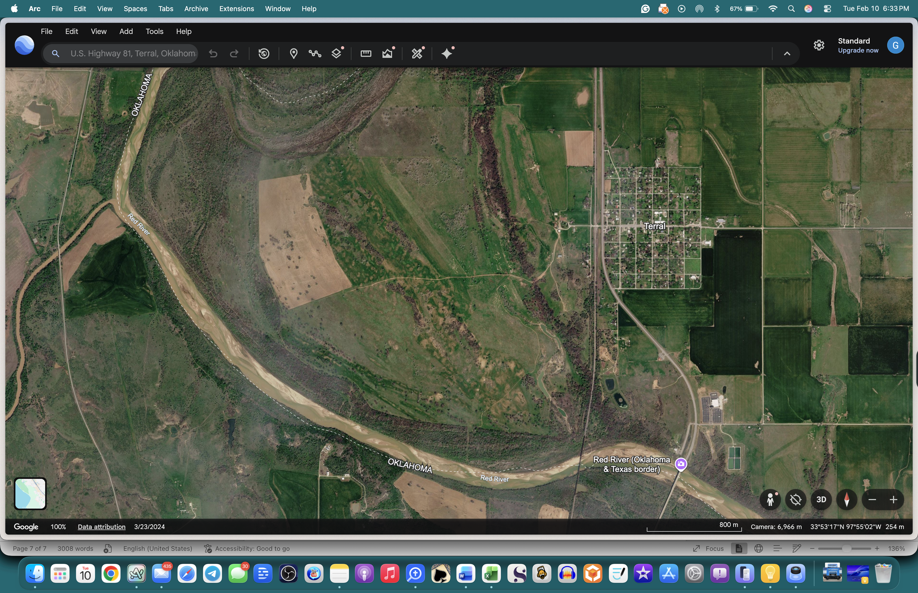The image size is (918, 593).
Task: Click the minimap overview thumbnail
Action: 30,493
